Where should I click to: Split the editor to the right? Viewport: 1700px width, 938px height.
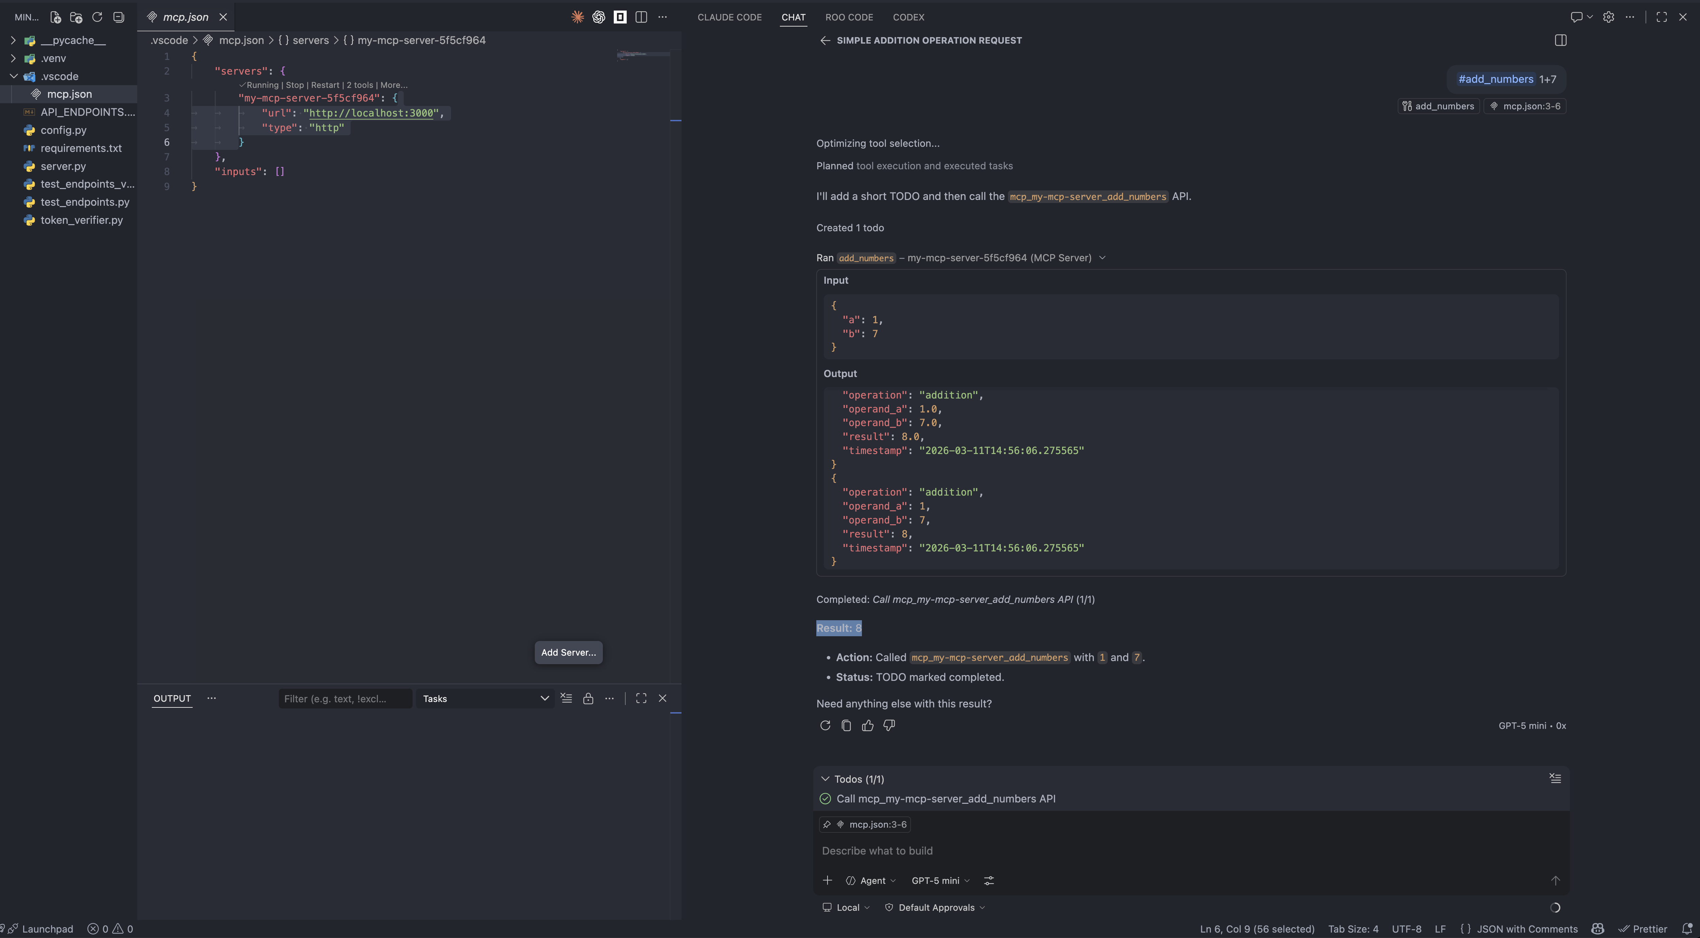click(641, 17)
